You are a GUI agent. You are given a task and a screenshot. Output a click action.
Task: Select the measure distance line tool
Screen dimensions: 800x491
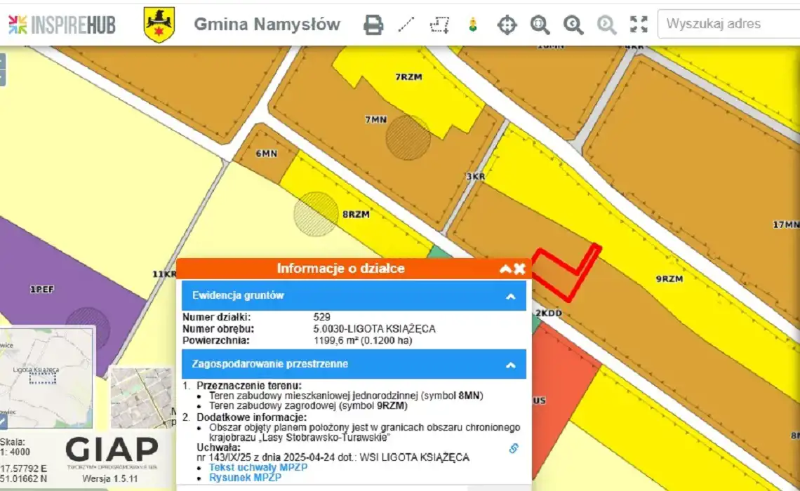tap(406, 25)
